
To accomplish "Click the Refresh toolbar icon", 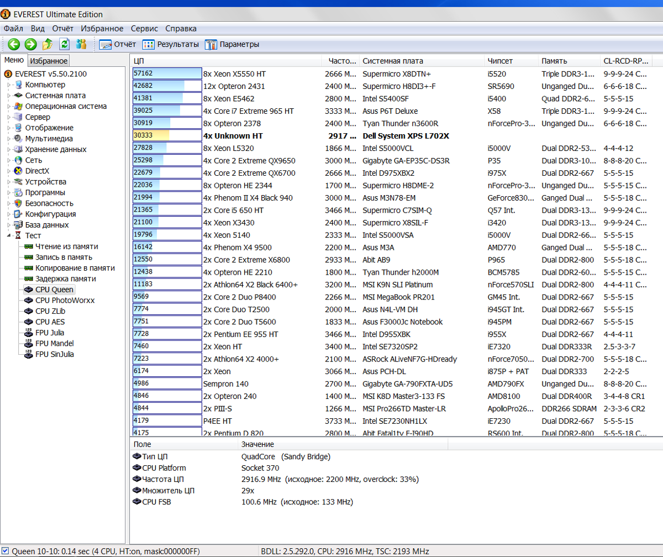I will pos(65,44).
